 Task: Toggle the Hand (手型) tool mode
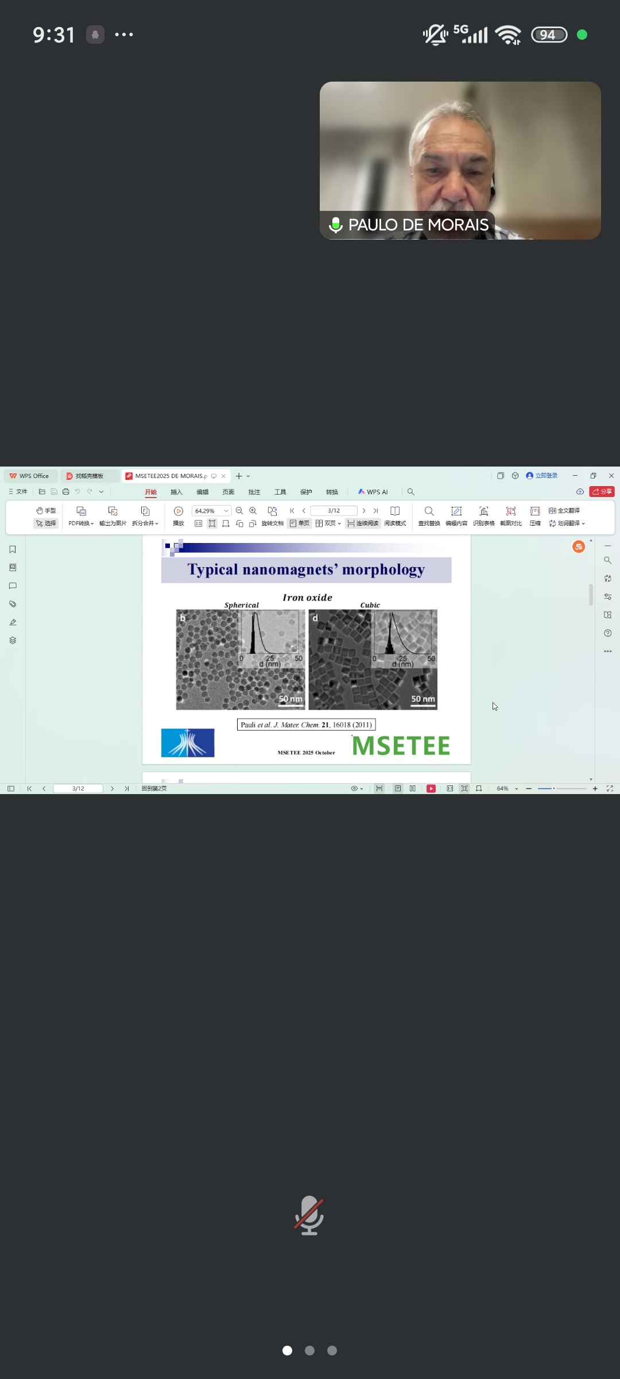click(46, 510)
